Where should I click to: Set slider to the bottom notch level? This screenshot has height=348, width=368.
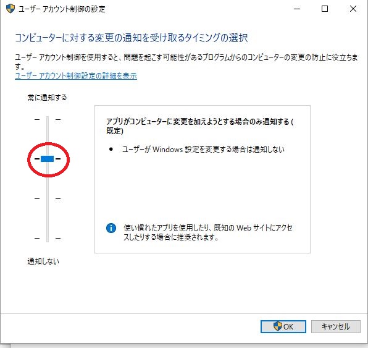[48, 238]
